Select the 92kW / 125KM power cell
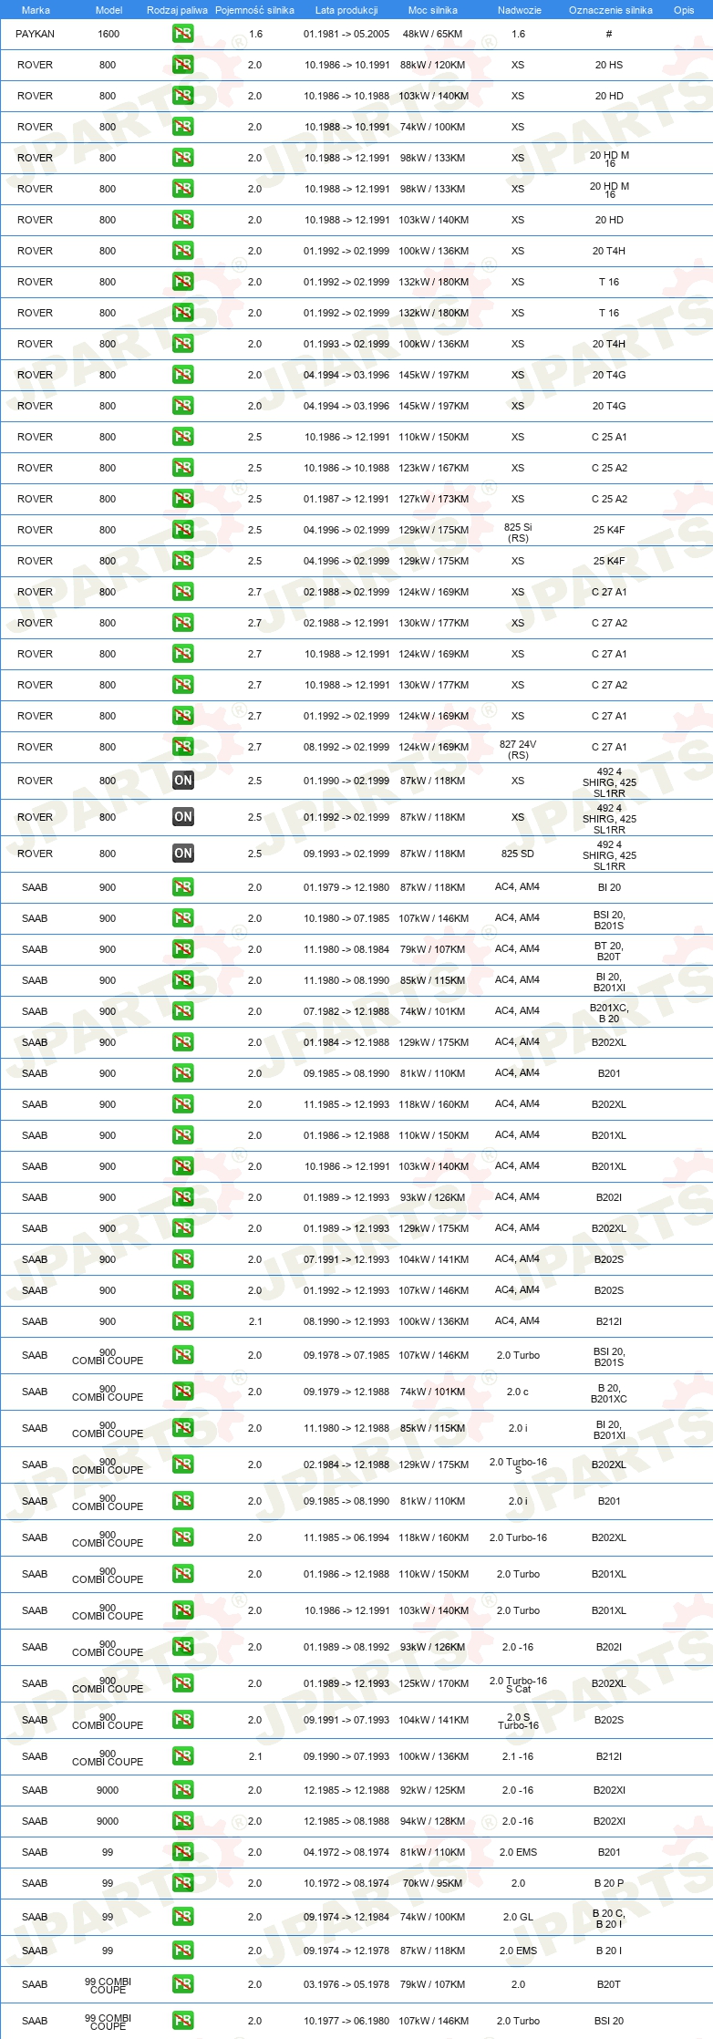The image size is (713, 2039). pyautogui.click(x=433, y=1790)
